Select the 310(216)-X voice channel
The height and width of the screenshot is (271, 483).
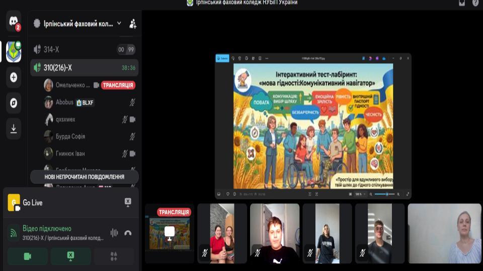pyautogui.click(x=84, y=68)
